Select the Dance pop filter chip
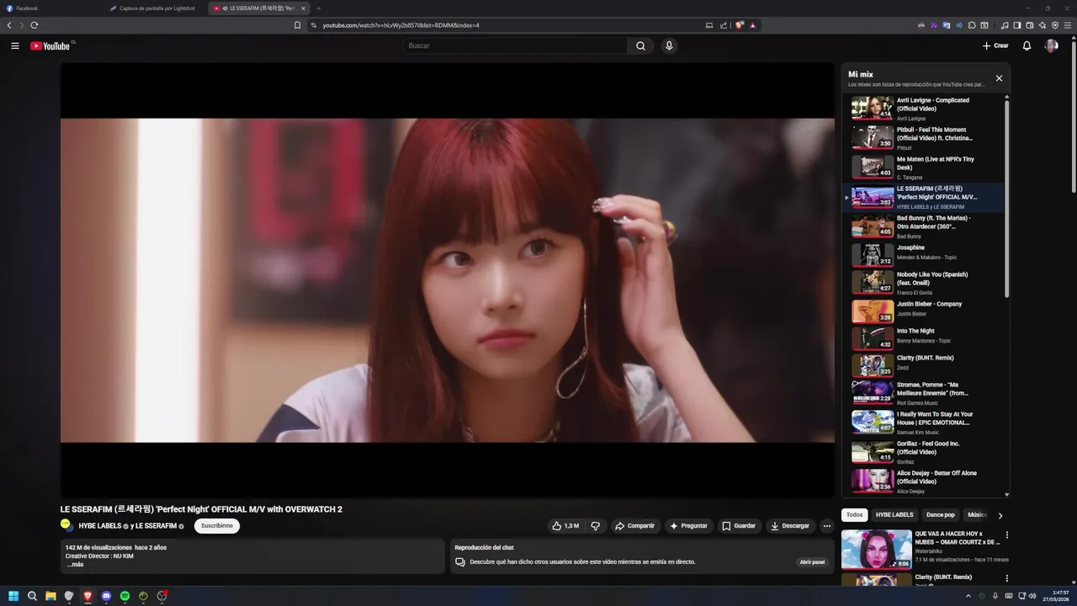The height and width of the screenshot is (606, 1077). (x=941, y=514)
